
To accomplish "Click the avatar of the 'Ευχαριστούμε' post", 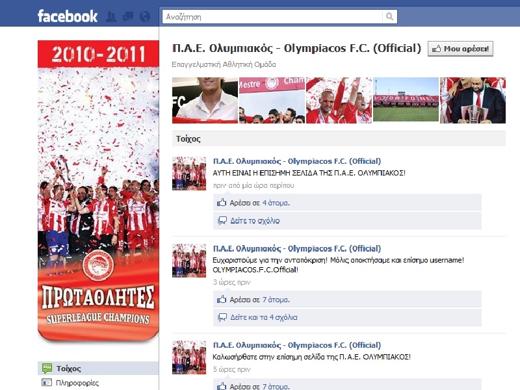I will [x=189, y=261].
